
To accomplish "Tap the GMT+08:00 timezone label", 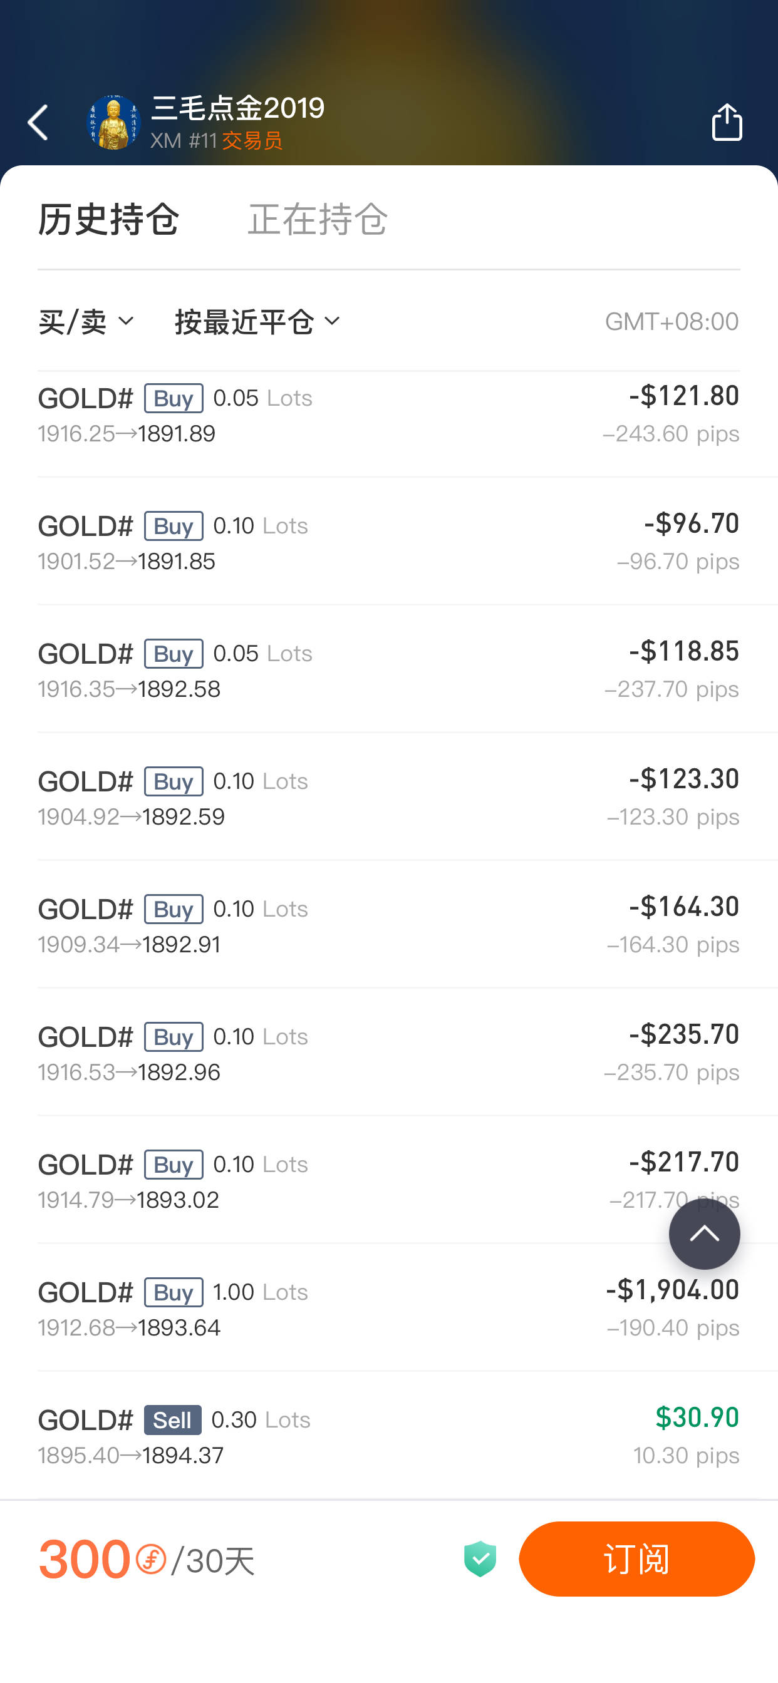I will point(672,321).
